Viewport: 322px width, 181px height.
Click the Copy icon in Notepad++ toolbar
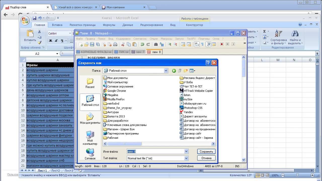[129, 44]
